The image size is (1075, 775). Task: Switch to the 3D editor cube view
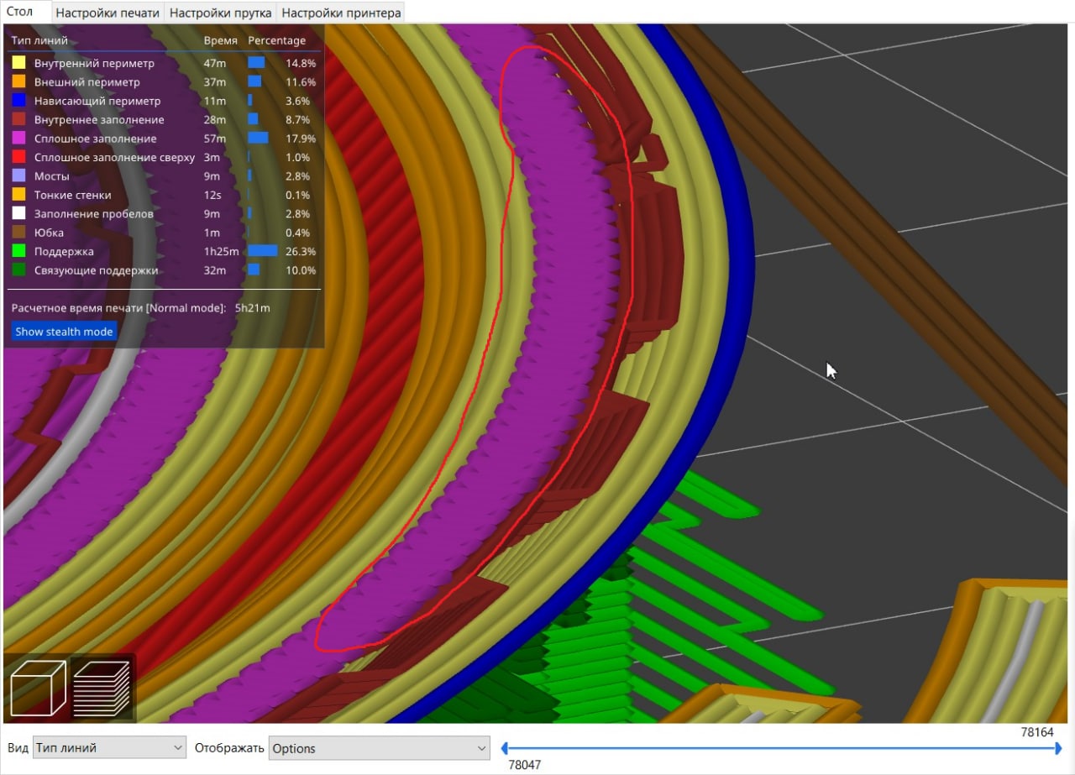[x=38, y=688]
